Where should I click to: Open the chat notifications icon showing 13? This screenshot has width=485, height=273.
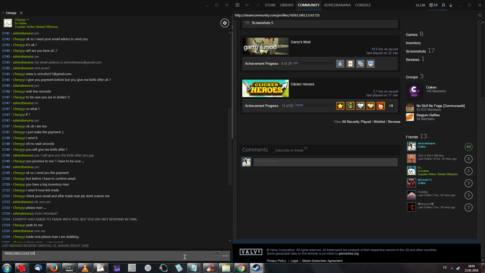pyautogui.click(x=433, y=5)
